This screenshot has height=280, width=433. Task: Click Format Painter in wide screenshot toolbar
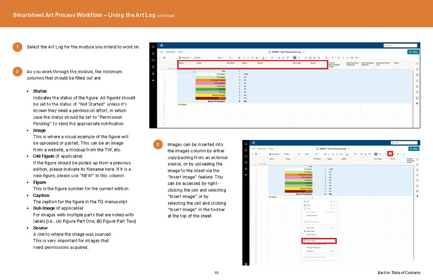288,58
